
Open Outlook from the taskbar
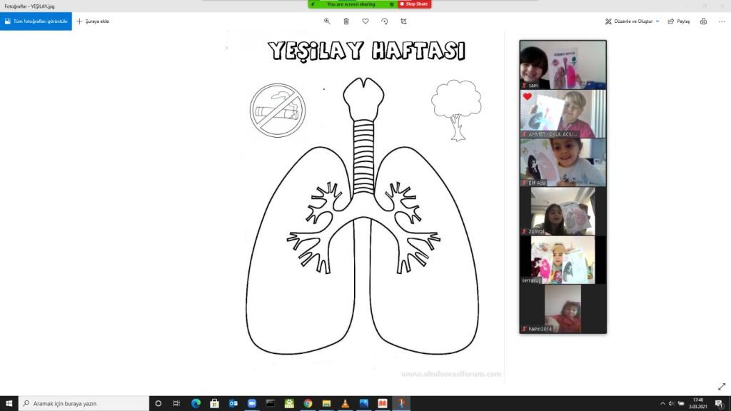point(233,403)
